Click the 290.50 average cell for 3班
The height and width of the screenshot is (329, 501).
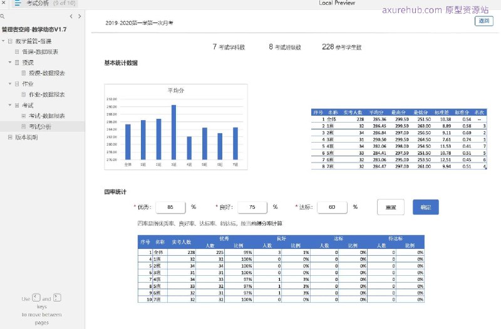point(380,139)
